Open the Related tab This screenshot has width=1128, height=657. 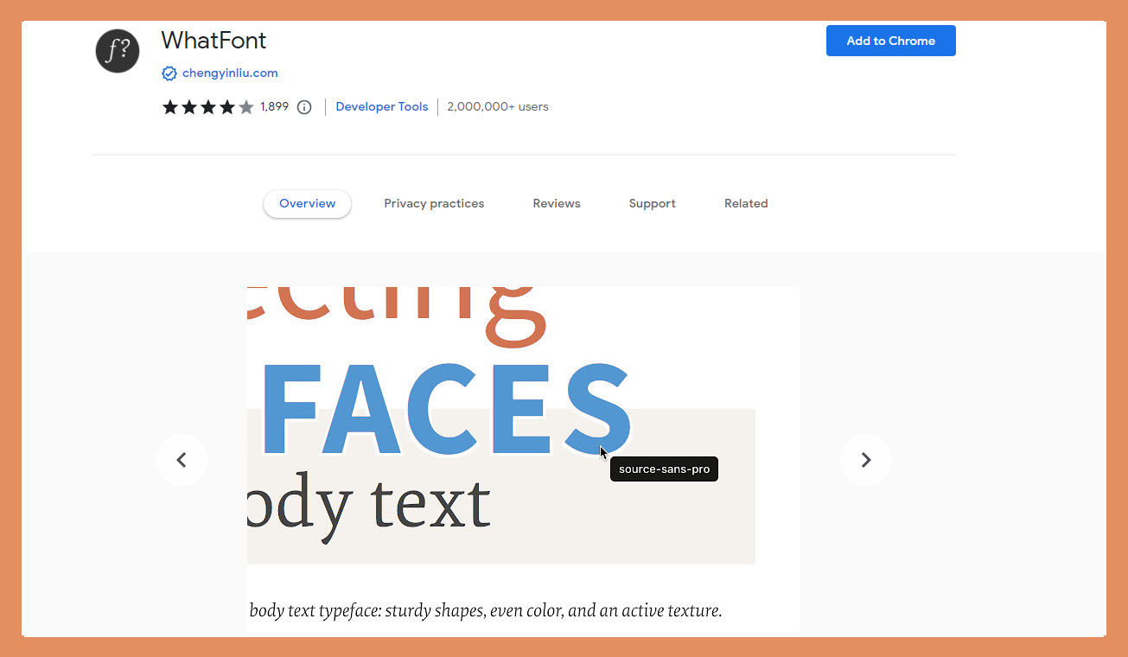[x=746, y=203]
